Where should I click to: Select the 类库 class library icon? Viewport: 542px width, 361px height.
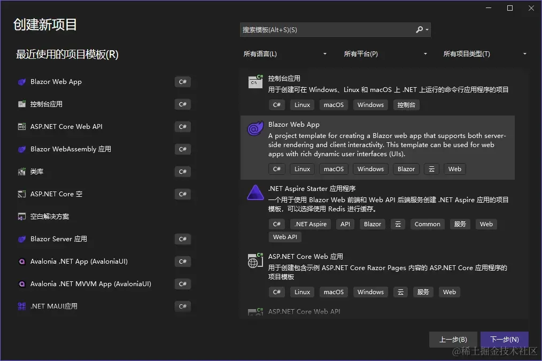pos(21,171)
